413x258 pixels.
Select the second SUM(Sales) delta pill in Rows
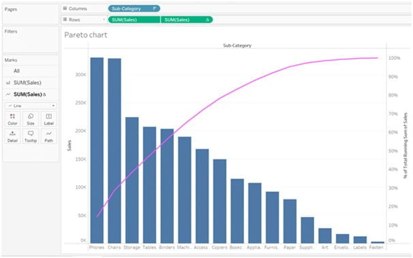(187, 20)
